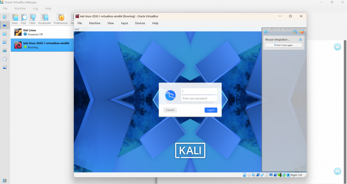Minimize the running VM window
Image resolution: width=347 pixels, height=184 pixels.
tap(280, 16)
